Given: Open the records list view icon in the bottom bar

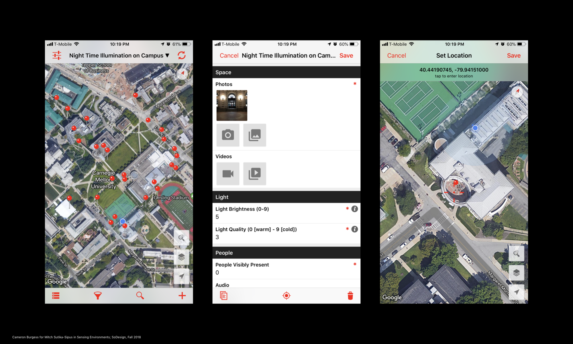Looking at the screenshot, I should [x=56, y=296].
